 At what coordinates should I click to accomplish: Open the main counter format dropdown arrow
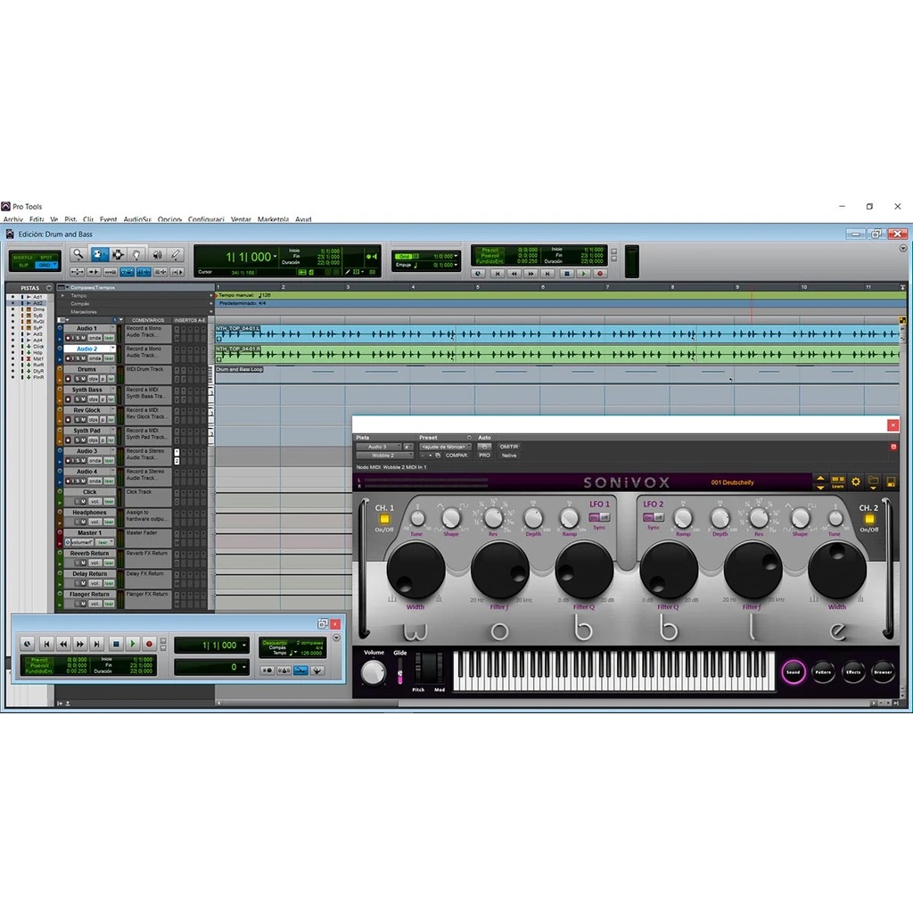tap(275, 256)
